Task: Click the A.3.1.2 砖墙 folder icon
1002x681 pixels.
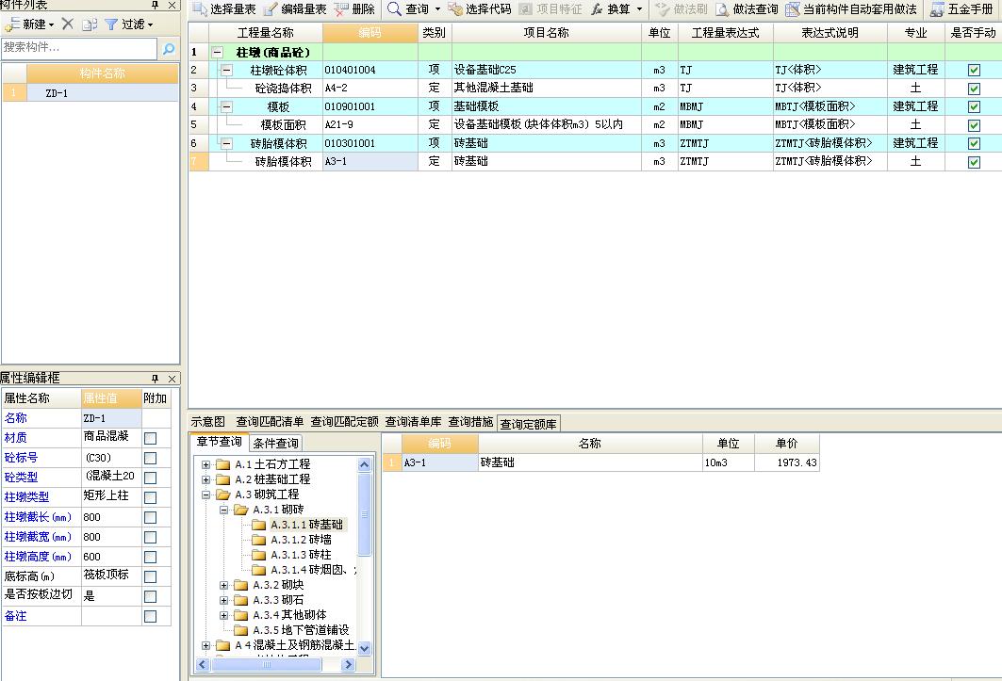Action: (x=259, y=540)
